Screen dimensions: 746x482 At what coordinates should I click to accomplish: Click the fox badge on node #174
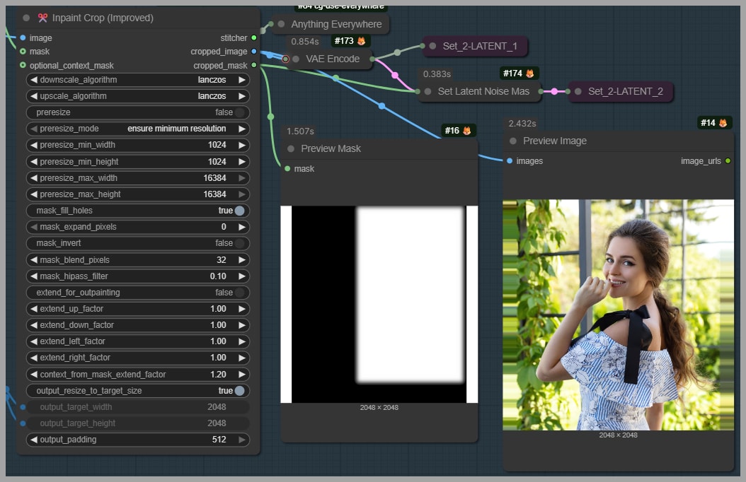pos(529,74)
